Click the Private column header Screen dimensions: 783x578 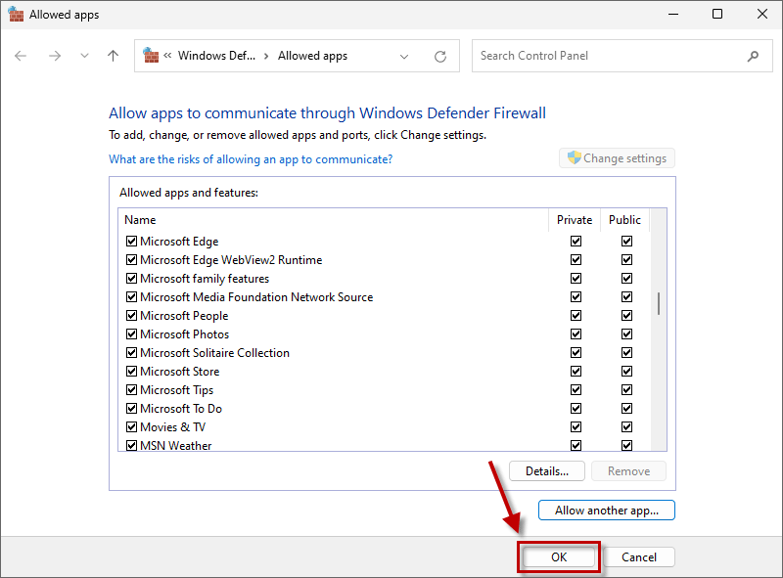[x=575, y=220]
